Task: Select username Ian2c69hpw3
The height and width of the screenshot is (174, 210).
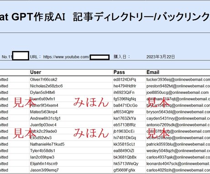Action: tap(42, 157)
